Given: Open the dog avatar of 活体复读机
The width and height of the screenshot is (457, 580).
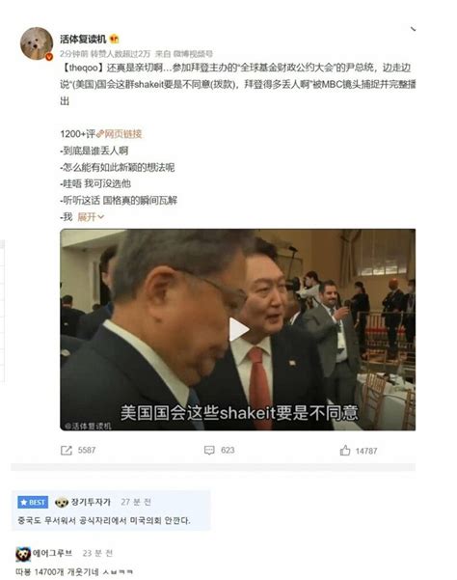Looking at the screenshot, I should tap(37, 43).
